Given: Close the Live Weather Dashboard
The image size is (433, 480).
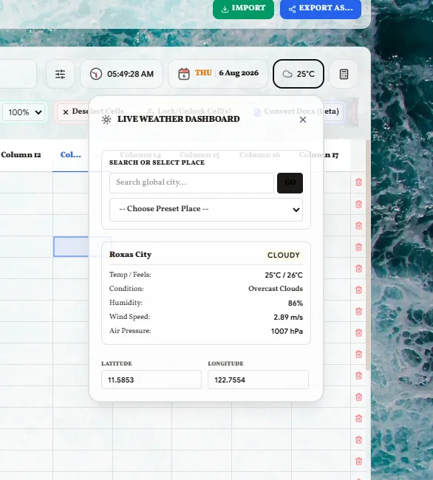Looking at the screenshot, I should 303,120.
